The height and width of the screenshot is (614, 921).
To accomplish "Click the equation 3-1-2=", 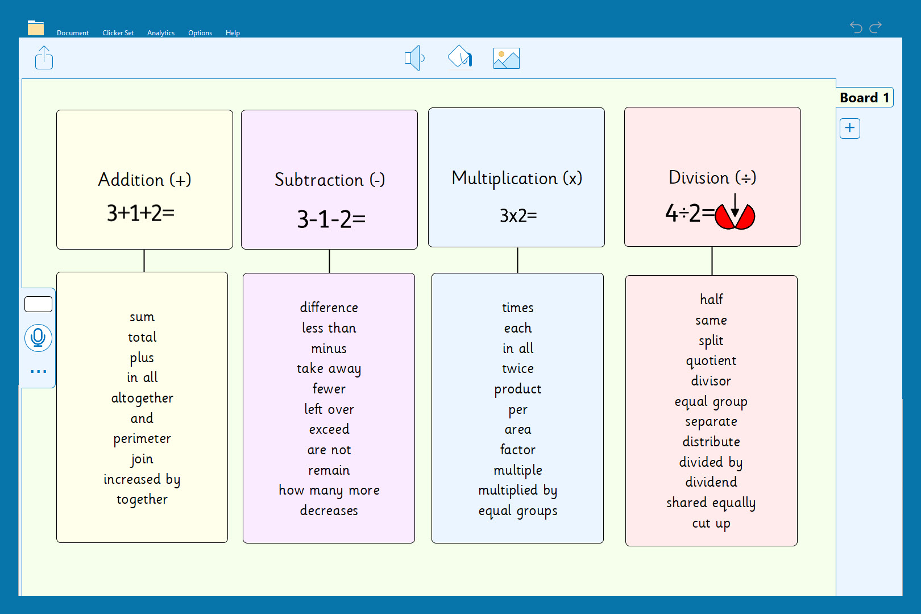I will pos(331,219).
